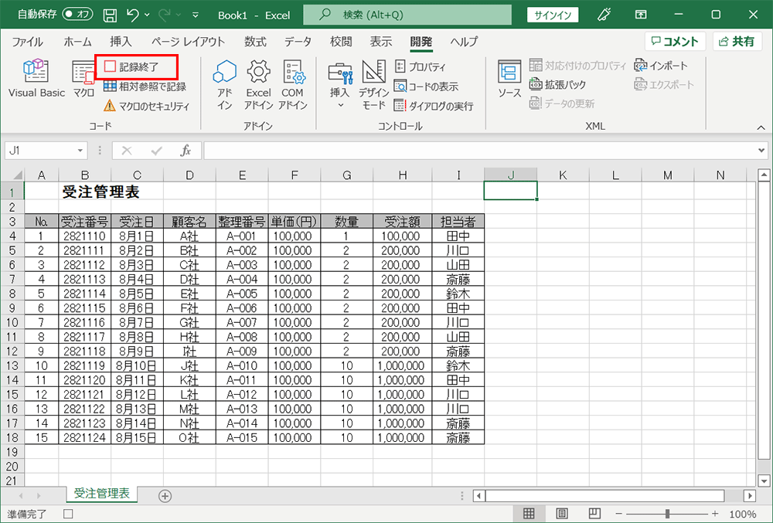
Task: Click the 共有 share button
Action: point(737,42)
